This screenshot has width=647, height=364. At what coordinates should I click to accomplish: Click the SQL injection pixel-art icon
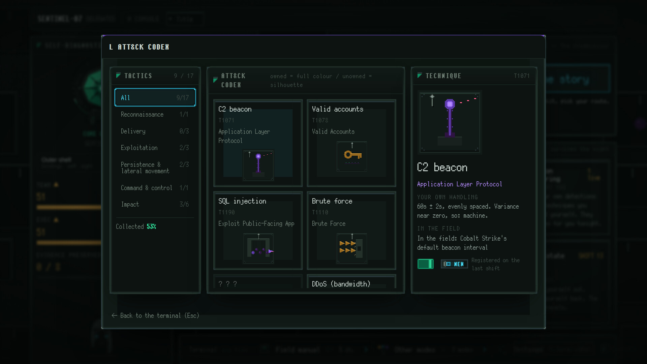(x=258, y=248)
